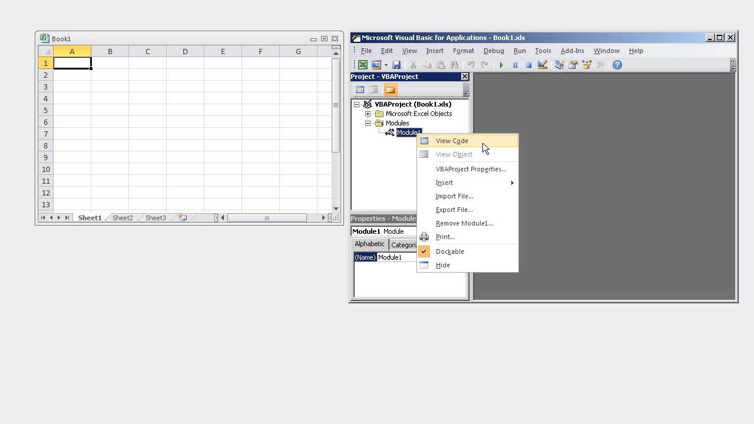Click the Insert UserForm toolbar icon
The height and width of the screenshot is (424, 754).
[x=376, y=65]
